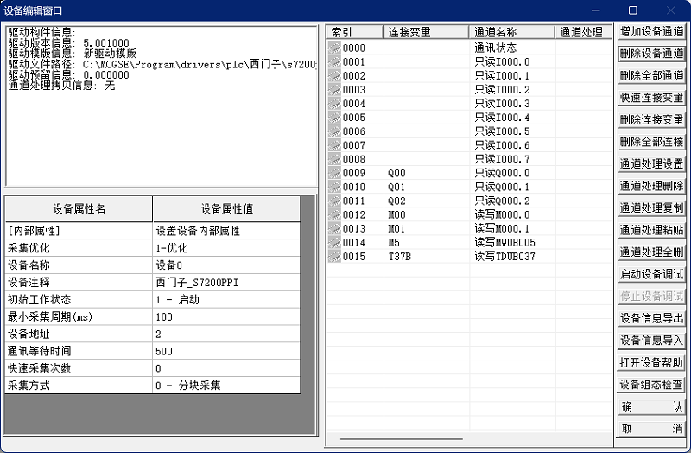
Task: Click the row icon for index 0000
Action: click(x=334, y=48)
